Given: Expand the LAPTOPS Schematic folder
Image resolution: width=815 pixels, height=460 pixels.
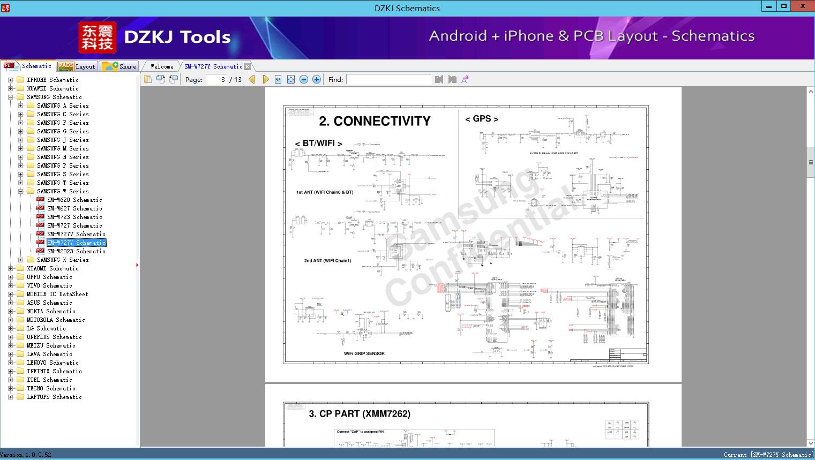Looking at the screenshot, I should [10, 397].
